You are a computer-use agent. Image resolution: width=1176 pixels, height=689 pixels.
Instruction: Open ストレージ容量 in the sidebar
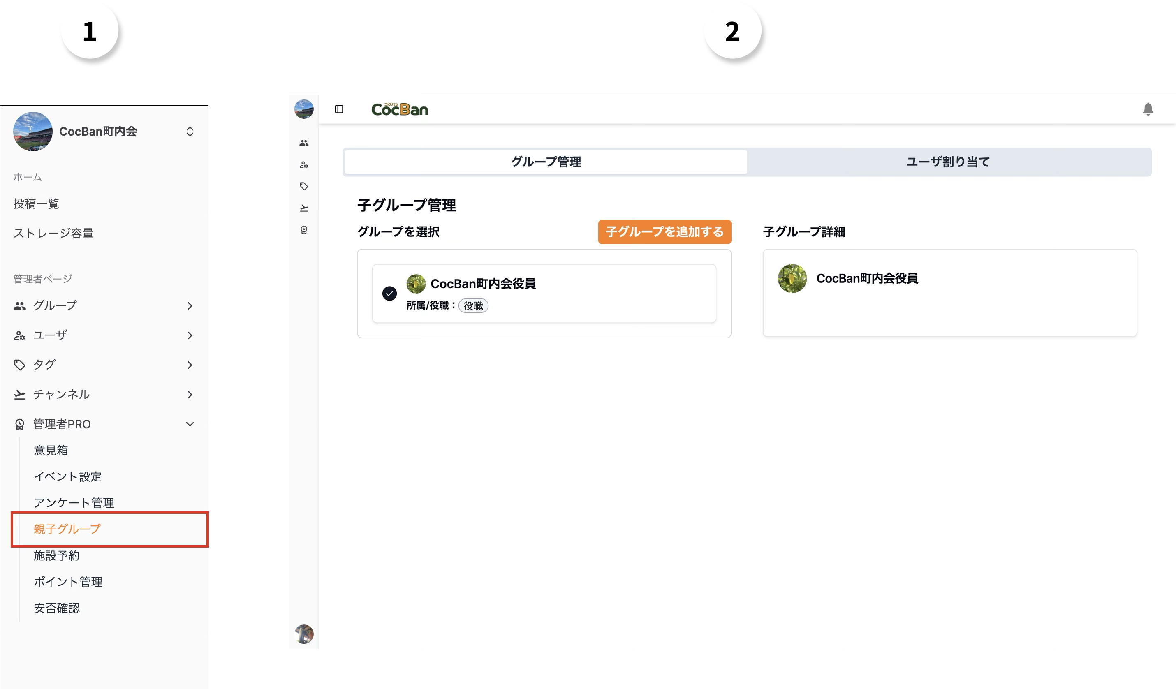(x=53, y=233)
